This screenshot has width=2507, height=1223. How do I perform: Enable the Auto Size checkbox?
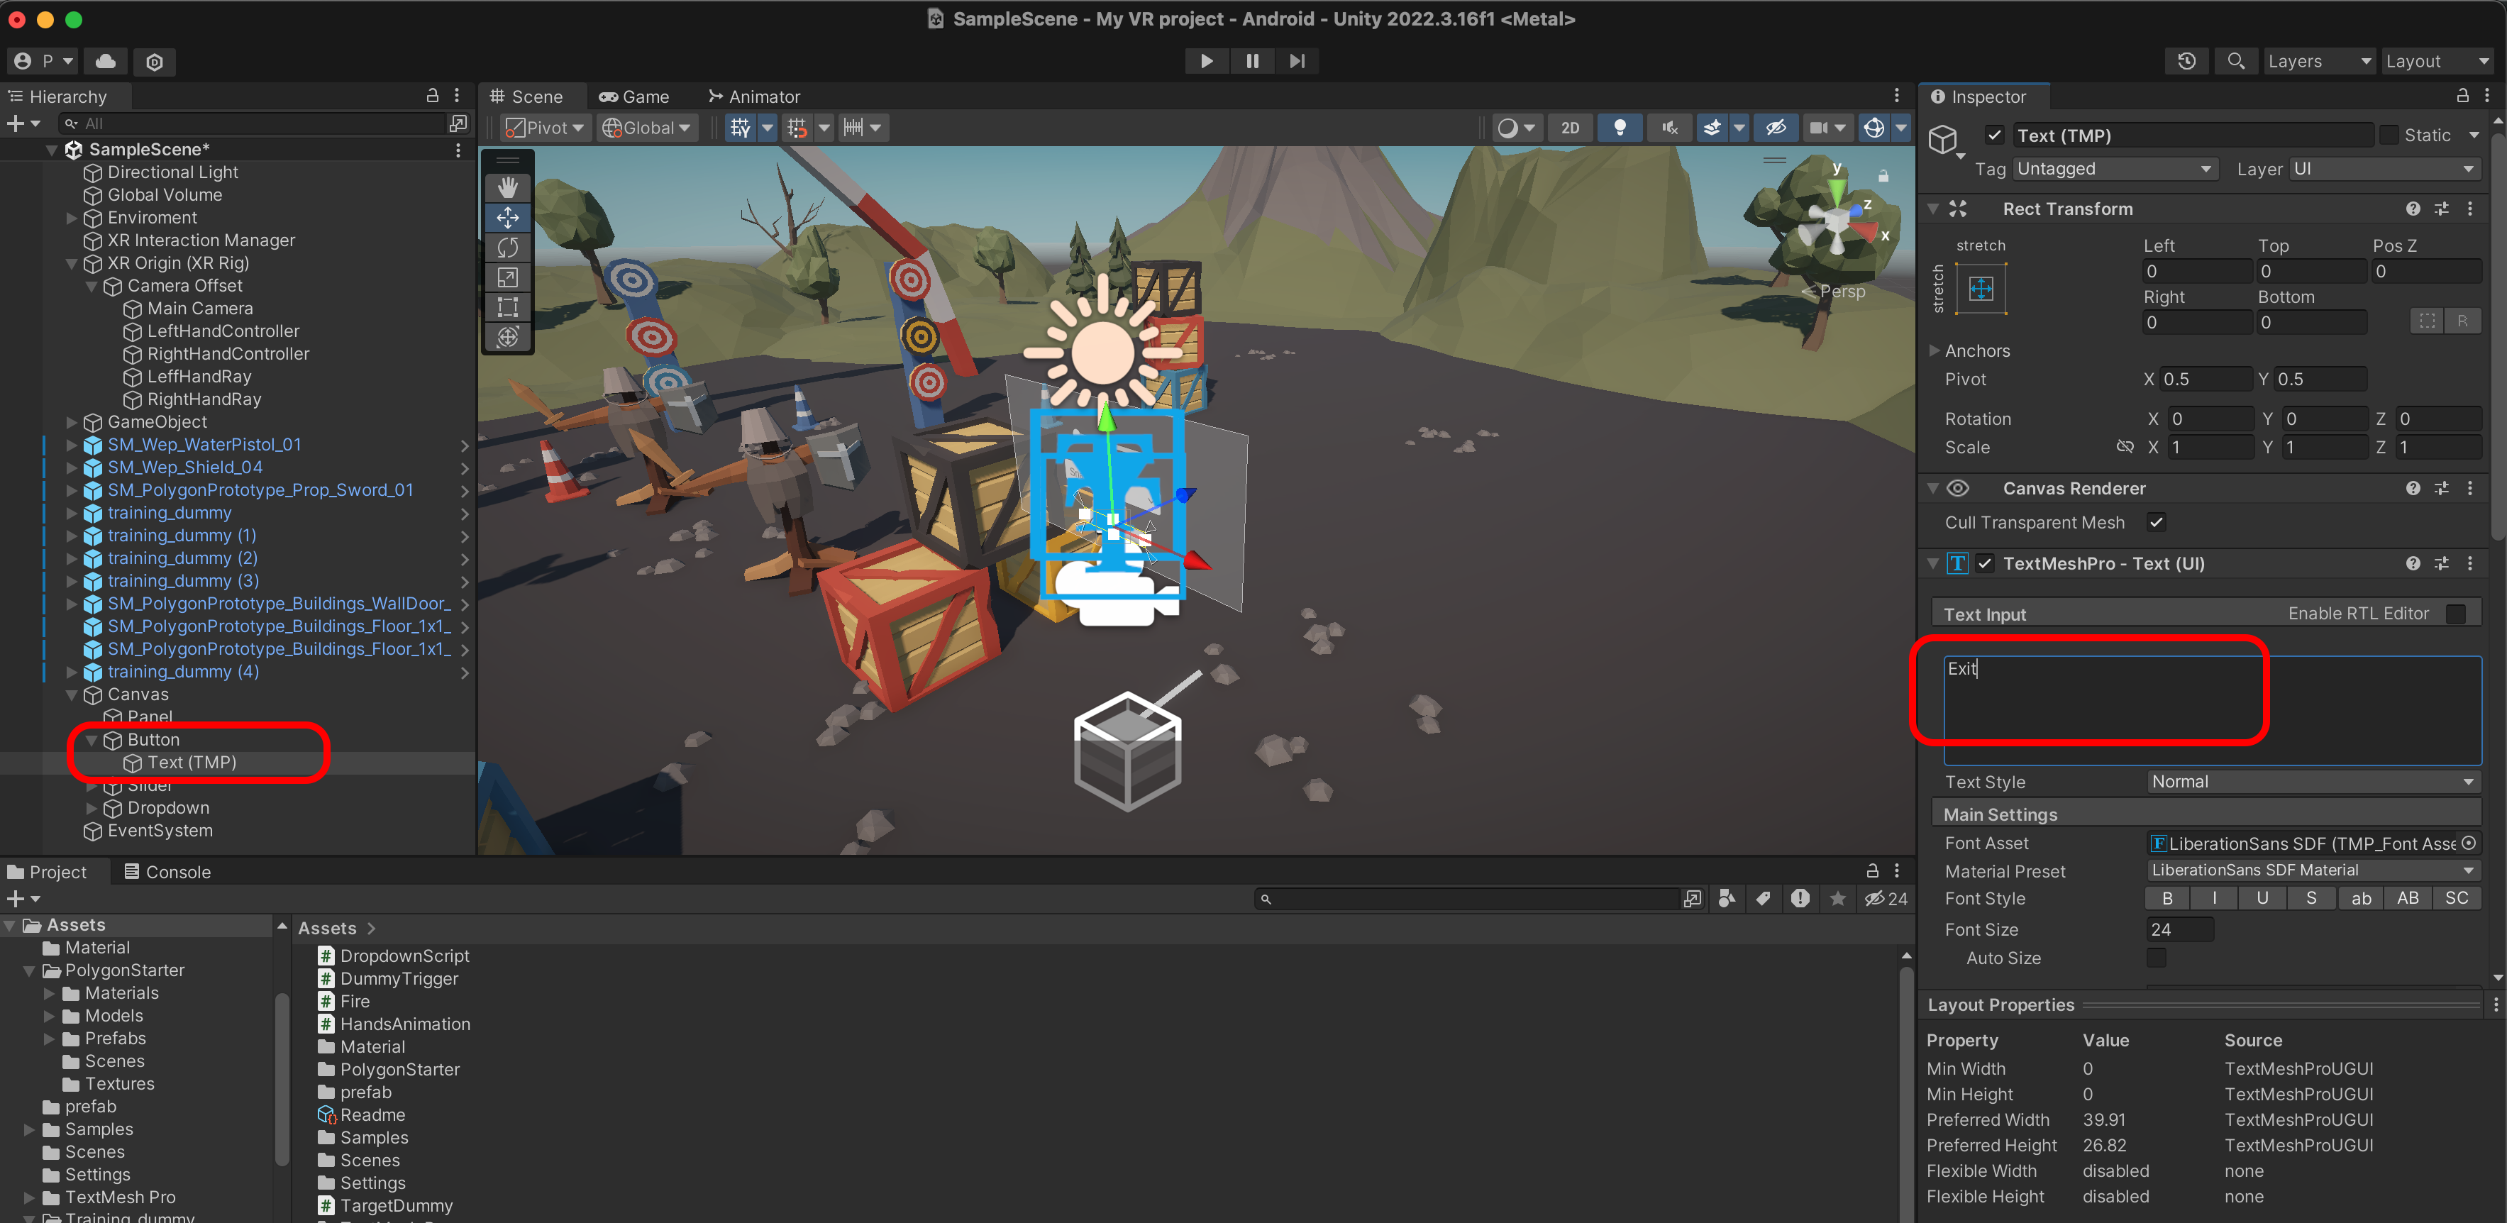tap(2156, 958)
